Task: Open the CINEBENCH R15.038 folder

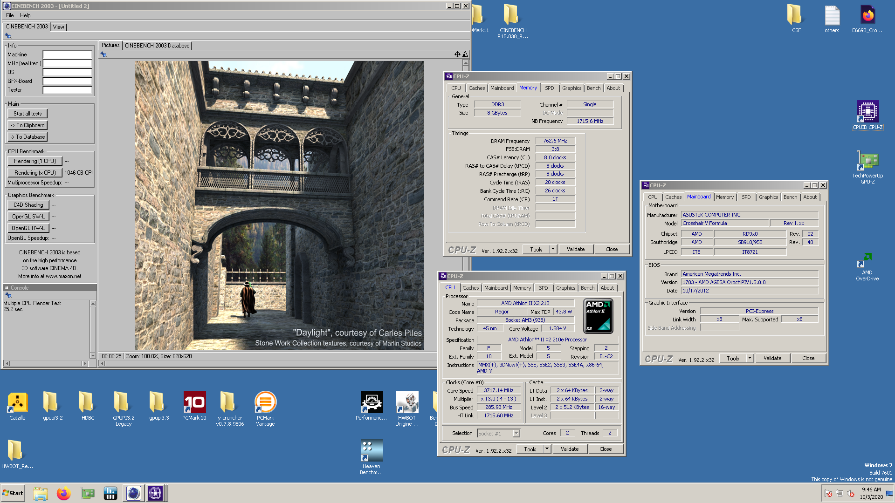Action: 513,21
